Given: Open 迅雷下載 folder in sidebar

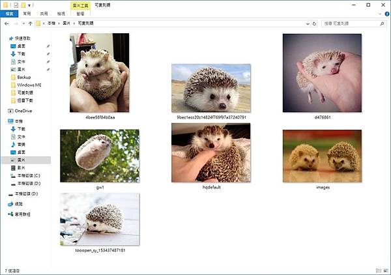Looking at the screenshot, I should [x=25, y=100].
